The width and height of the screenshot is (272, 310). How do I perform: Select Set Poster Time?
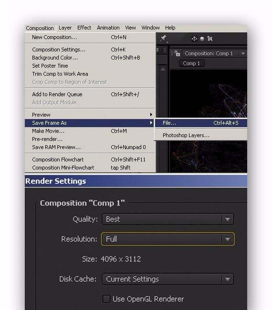click(x=90, y=66)
